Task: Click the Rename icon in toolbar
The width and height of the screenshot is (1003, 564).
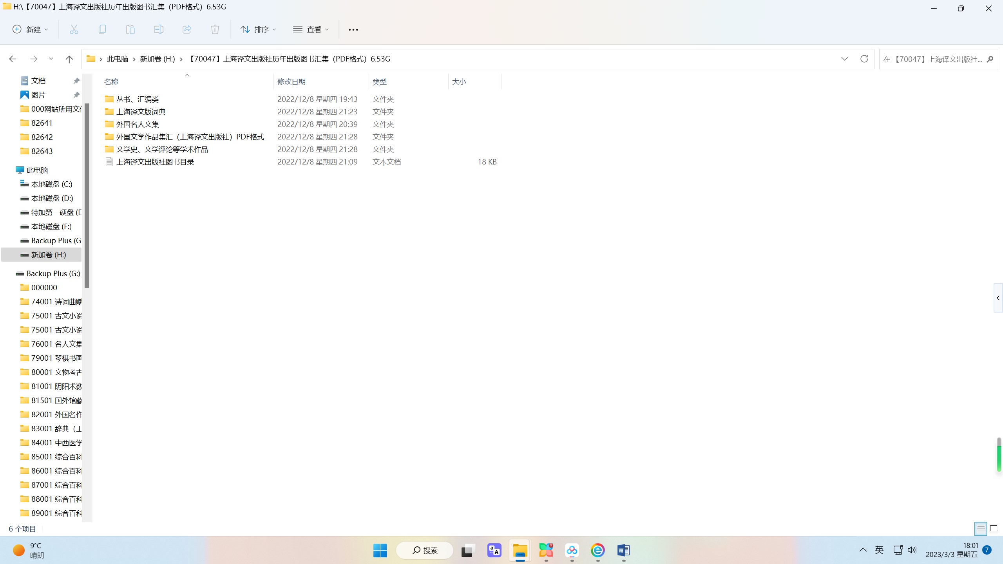Action: [x=159, y=29]
